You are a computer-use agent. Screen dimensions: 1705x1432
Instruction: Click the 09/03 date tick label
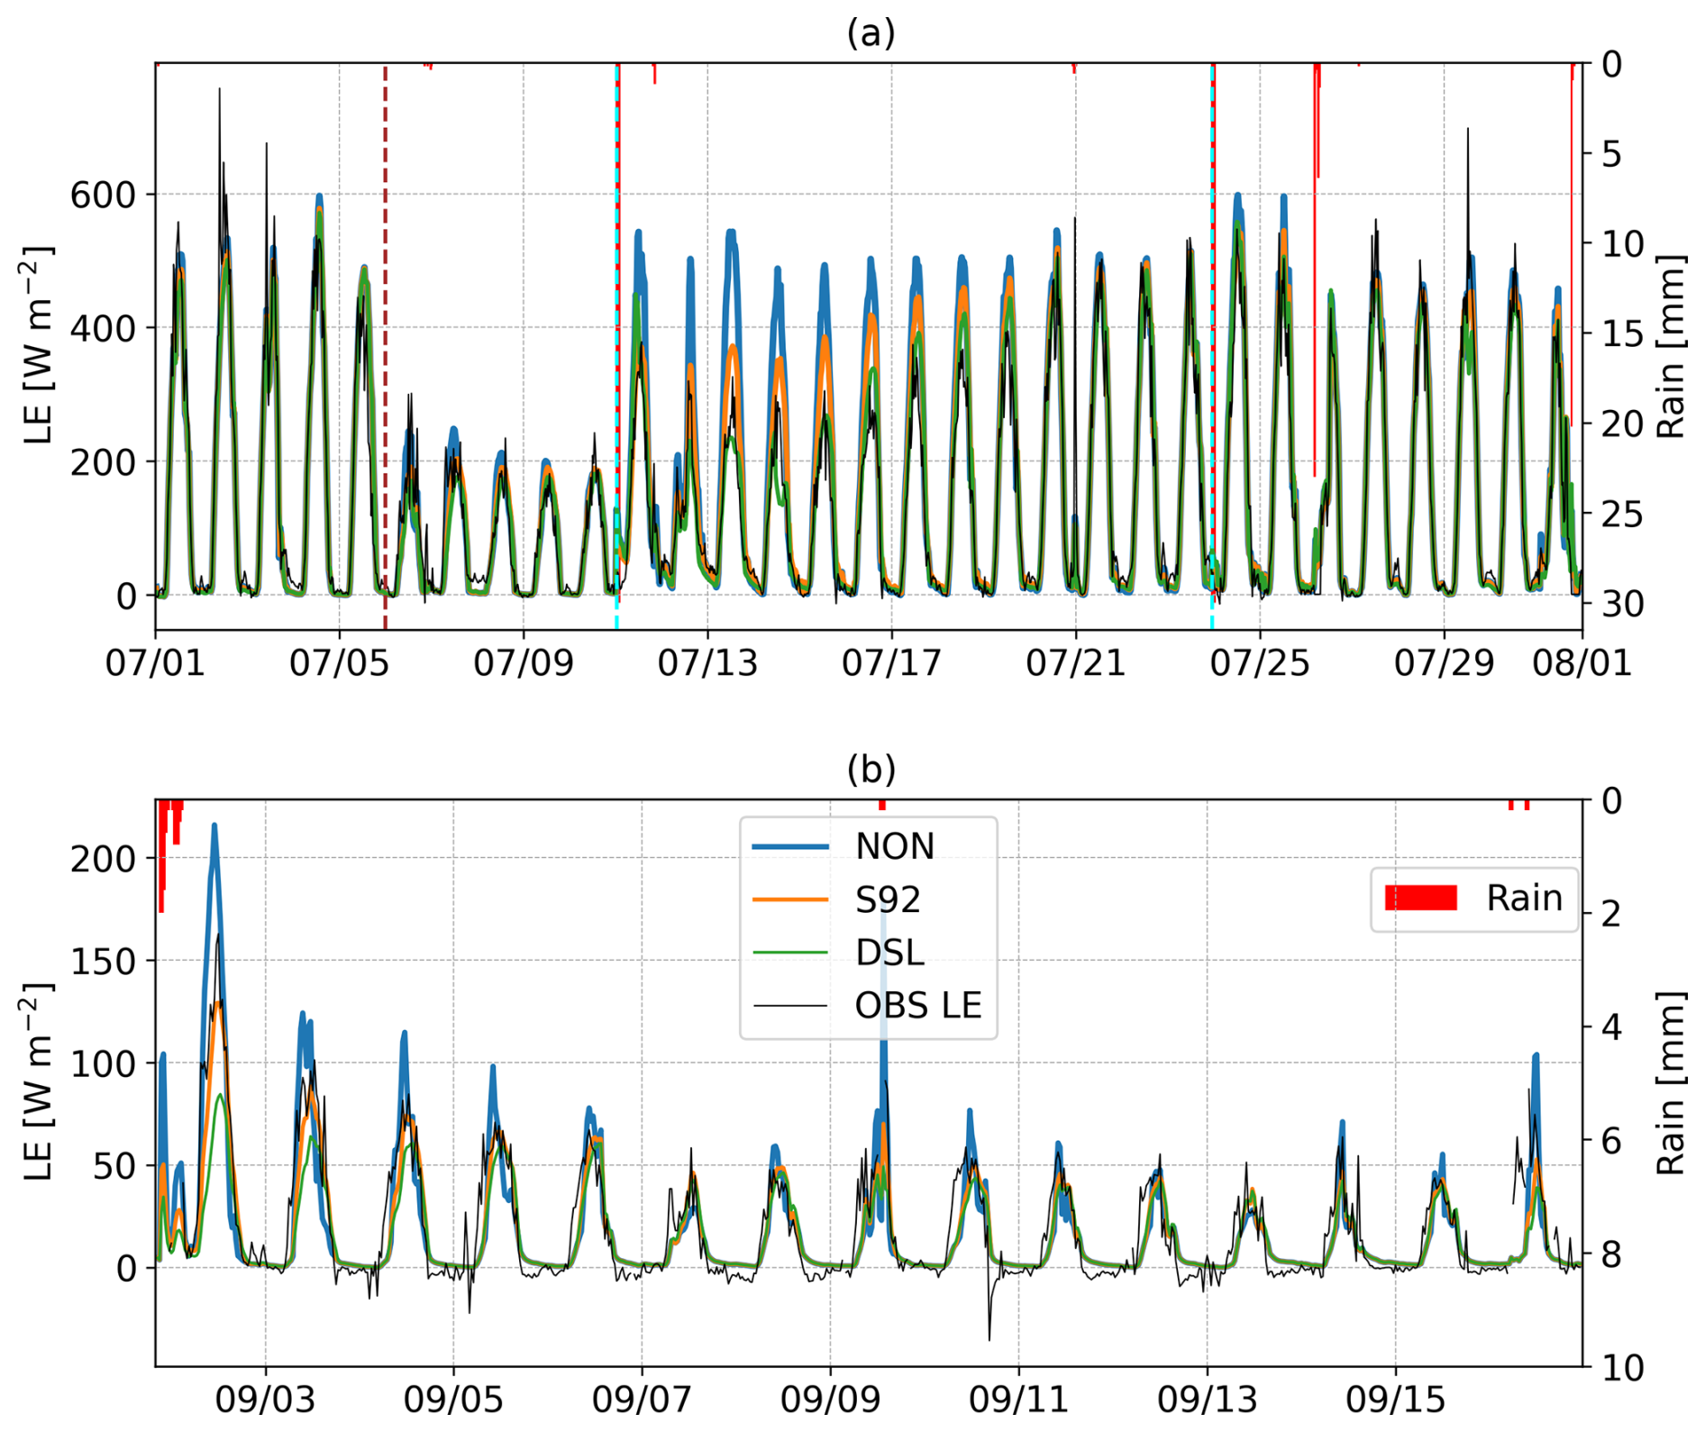[x=265, y=1400]
